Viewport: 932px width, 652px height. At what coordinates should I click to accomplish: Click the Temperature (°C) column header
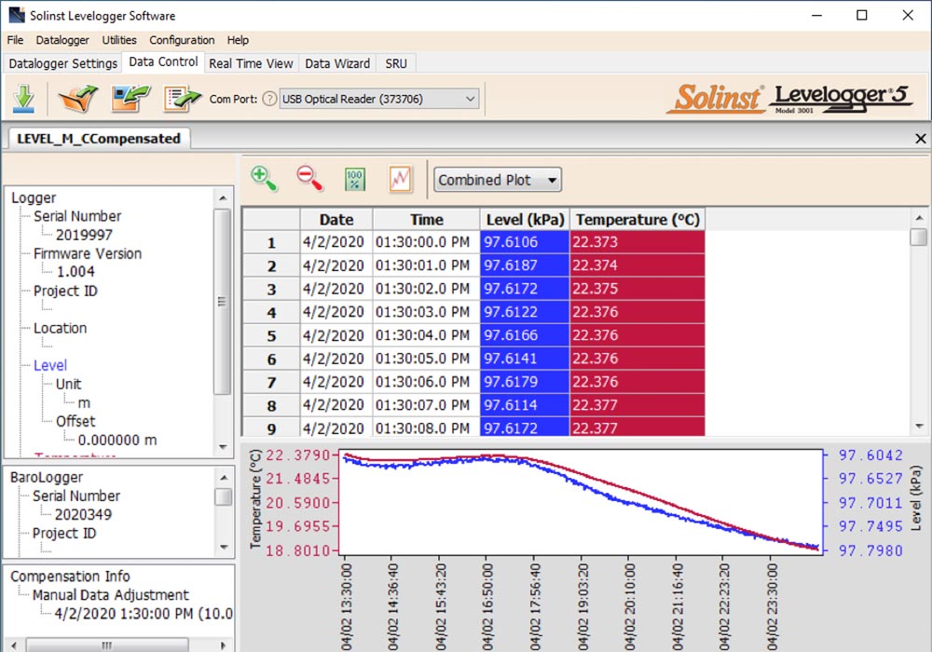[637, 220]
